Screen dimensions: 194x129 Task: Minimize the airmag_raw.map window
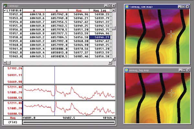[x=179, y=7]
